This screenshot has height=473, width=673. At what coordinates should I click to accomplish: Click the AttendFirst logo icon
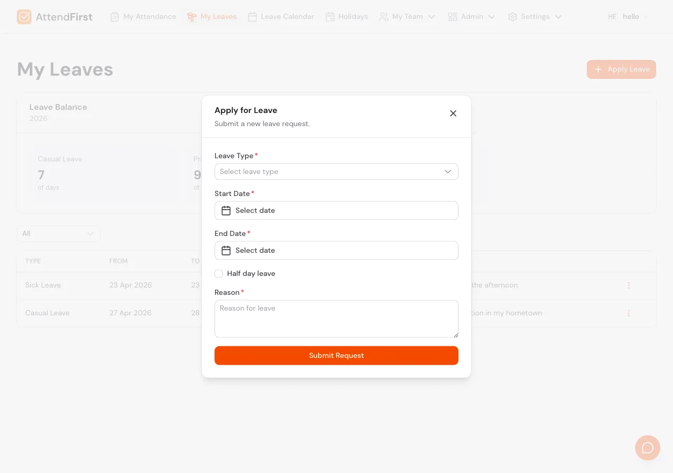(x=24, y=16)
